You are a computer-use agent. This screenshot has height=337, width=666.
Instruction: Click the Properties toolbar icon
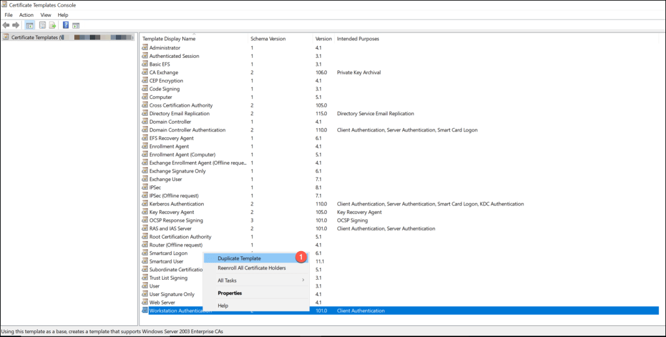pos(42,25)
